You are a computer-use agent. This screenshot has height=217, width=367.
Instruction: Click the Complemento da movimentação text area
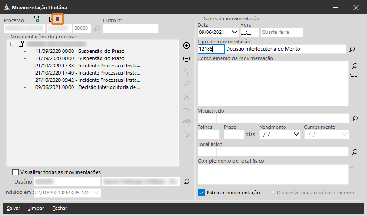click(273, 84)
